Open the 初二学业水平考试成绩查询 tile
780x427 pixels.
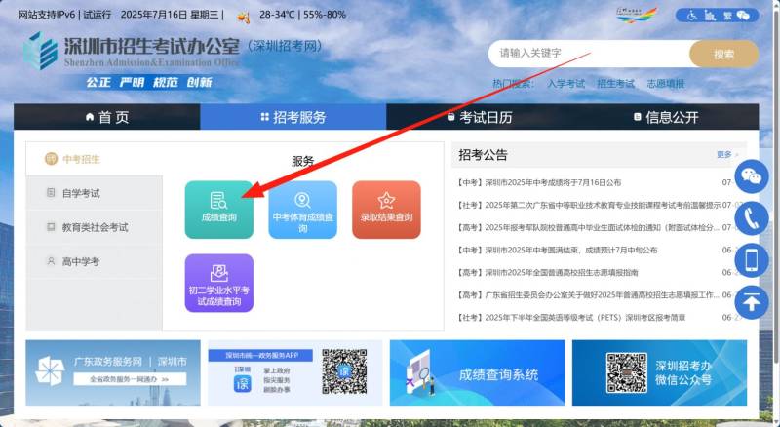219,283
